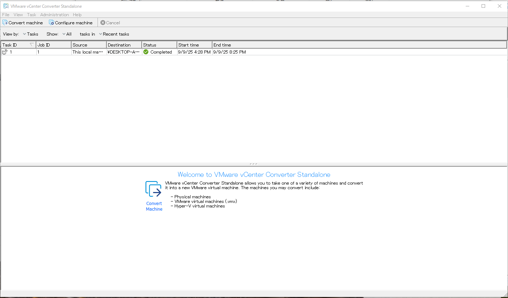Click the Task ID sort arrow indicator
Image resolution: width=508 pixels, height=298 pixels.
click(32, 44)
